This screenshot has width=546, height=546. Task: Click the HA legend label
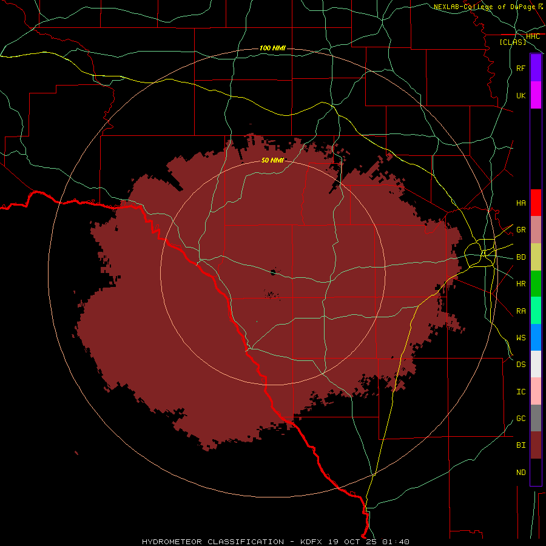tap(521, 203)
